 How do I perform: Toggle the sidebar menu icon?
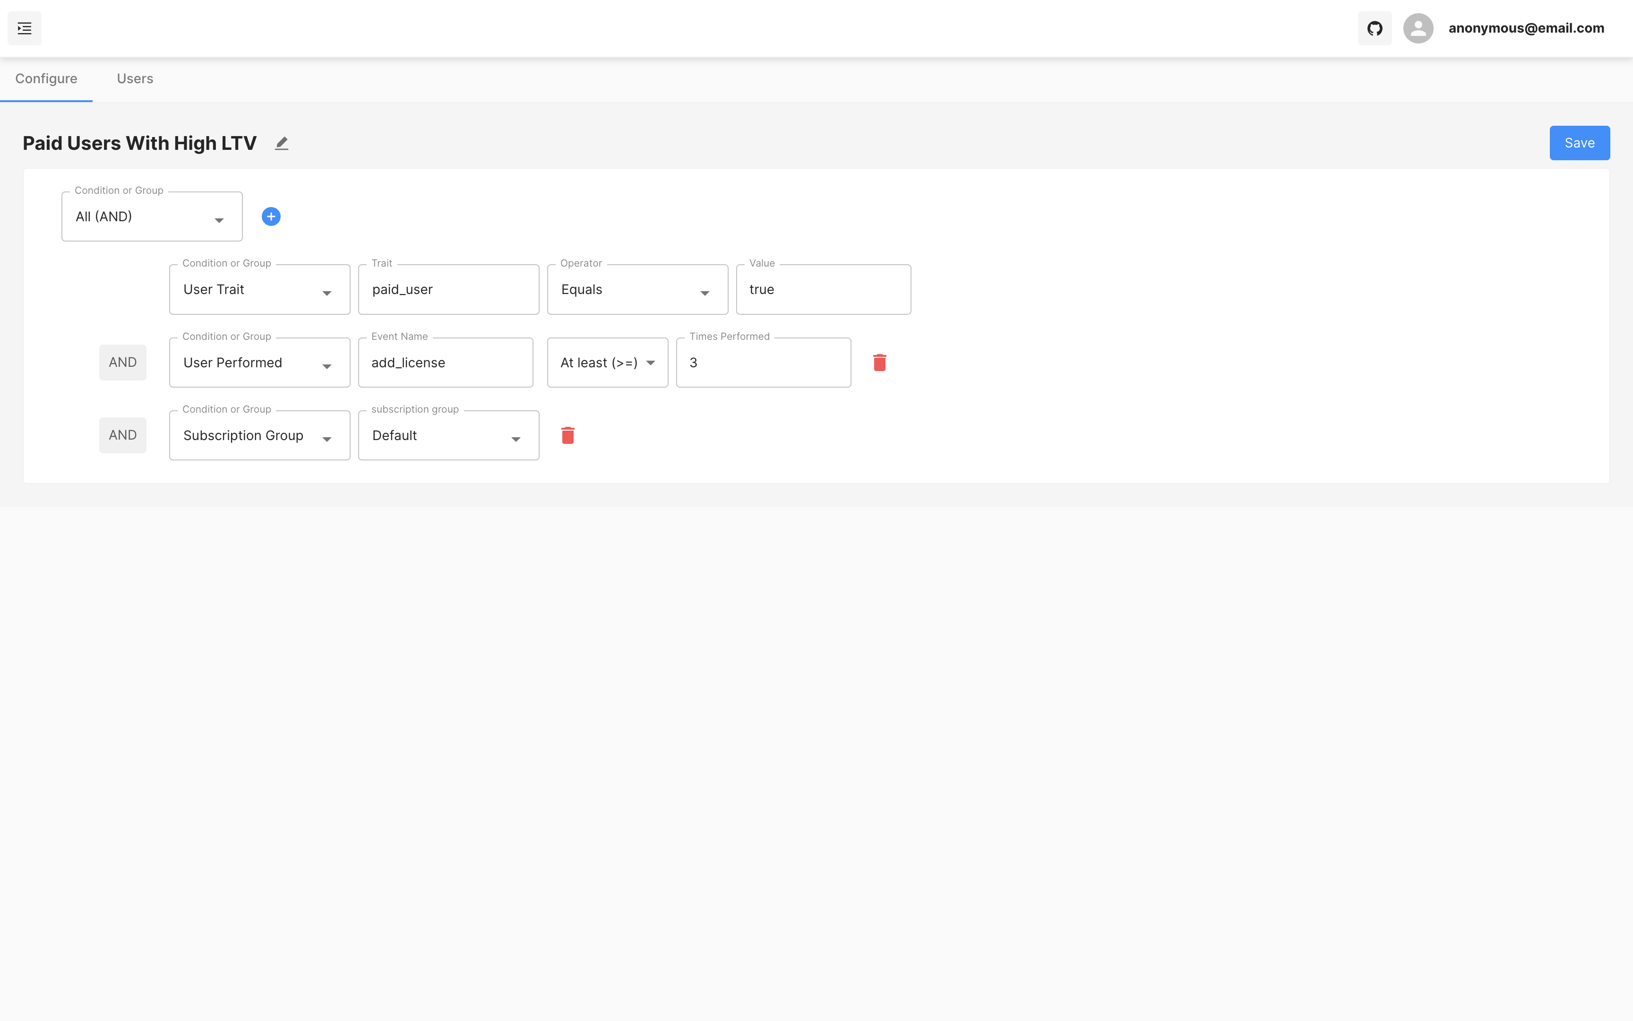pyautogui.click(x=24, y=28)
